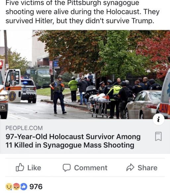Open the sad reaction emoji
The height and width of the screenshot is (193, 170).
click(x=9, y=187)
